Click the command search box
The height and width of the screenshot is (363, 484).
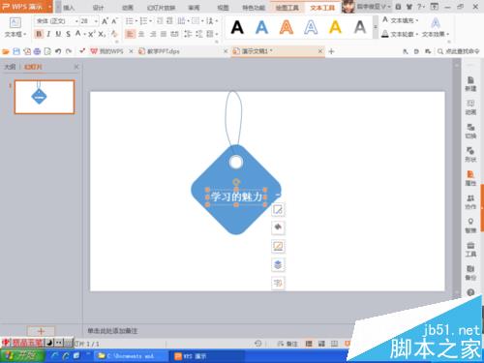click(458, 51)
